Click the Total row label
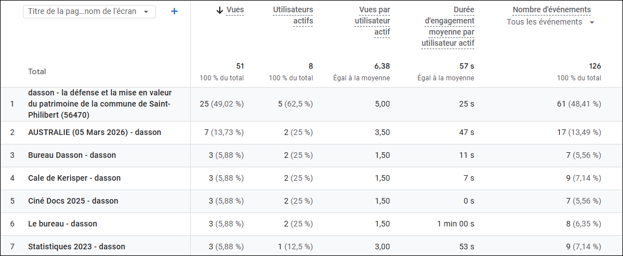The height and width of the screenshot is (256, 623). pos(37,72)
